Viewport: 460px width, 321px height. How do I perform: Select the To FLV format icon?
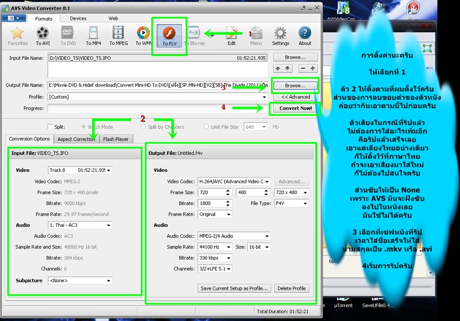click(x=169, y=36)
